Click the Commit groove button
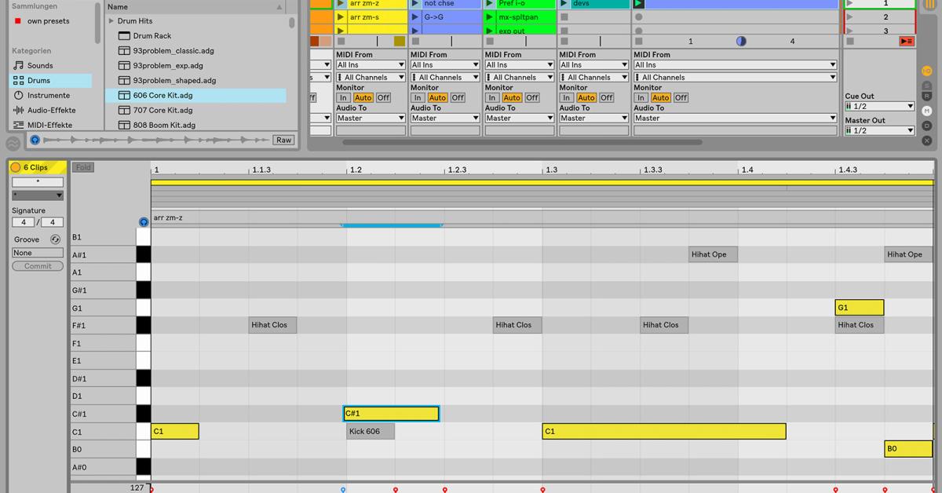The height and width of the screenshot is (493, 942). 38,266
